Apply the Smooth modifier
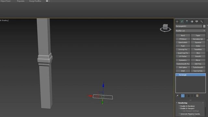Screen dimensions: 208x117 point(198,56)
